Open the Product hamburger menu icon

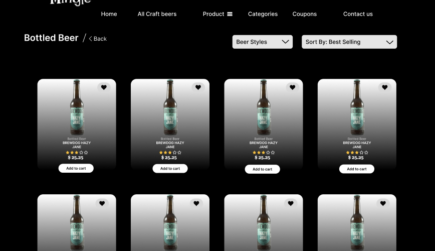tap(230, 14)
